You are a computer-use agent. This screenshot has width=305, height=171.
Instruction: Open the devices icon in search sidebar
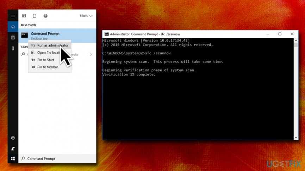[x=13, y=48]
